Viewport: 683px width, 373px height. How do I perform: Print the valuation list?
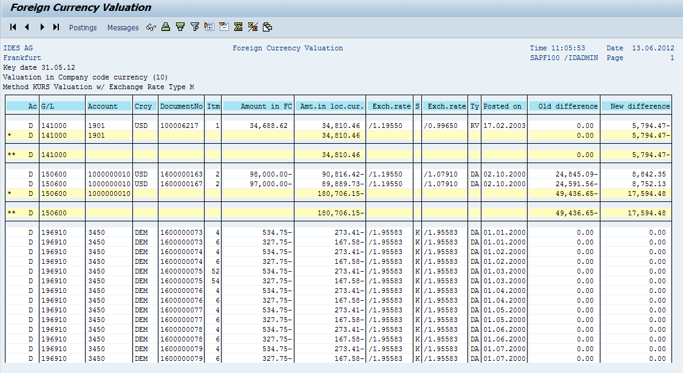(x=166, y=27)
